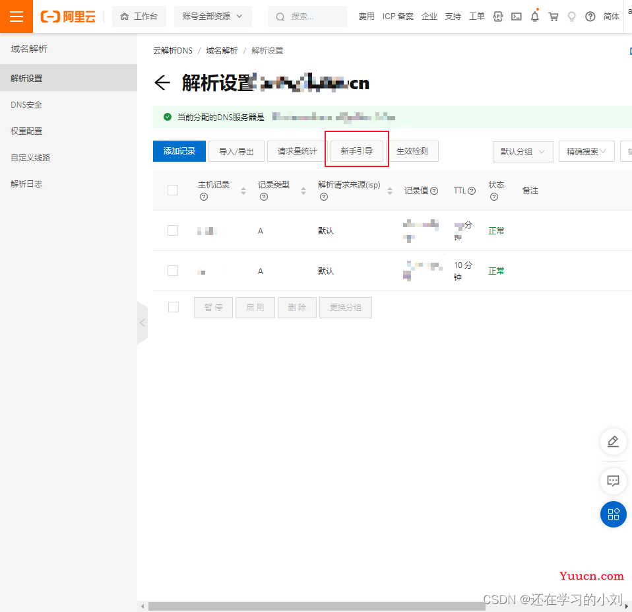The height and width of the screenshot is (612, 632).
Task: Open the notification bell
Action: click(x=535, y=17)
